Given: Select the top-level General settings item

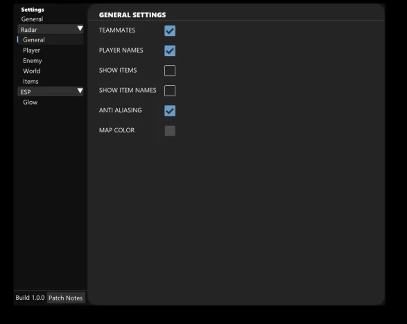Looking at the screenshot, I should pos(32,19).
